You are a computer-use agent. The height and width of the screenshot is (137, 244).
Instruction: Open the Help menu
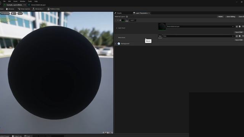(x=36, y=1)
